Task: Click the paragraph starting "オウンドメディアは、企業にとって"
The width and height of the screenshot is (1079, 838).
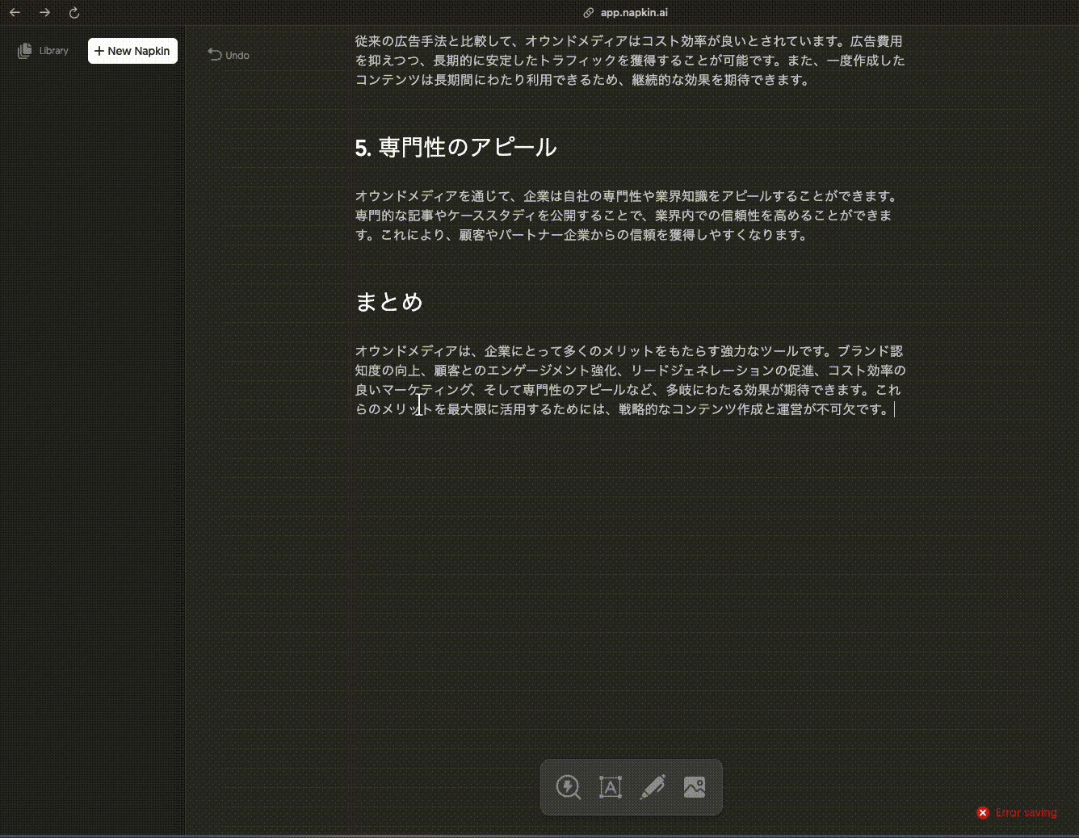Action: tap(630, 380)
